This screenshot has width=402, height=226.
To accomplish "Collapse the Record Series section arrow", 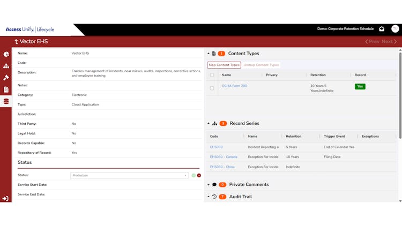I will (x=209, y=124).
